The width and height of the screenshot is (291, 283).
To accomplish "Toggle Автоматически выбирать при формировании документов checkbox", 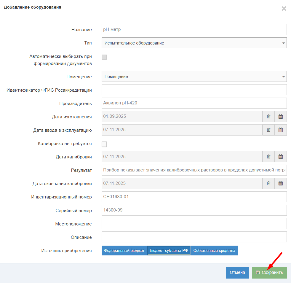I will 104,57.
